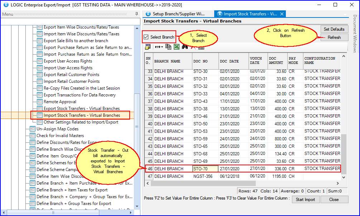This screenshot has width=360, height=216.
Task: Click the save layout toolbar icon
Action: coord(148,47)
